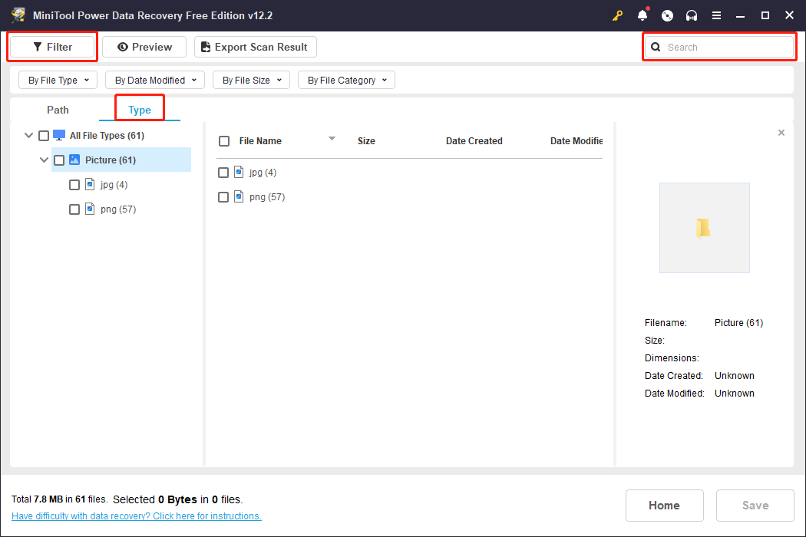806x537 pixels.
Task: Click the 'png (57)' entry in file list
Action: [x=267, y=197]
